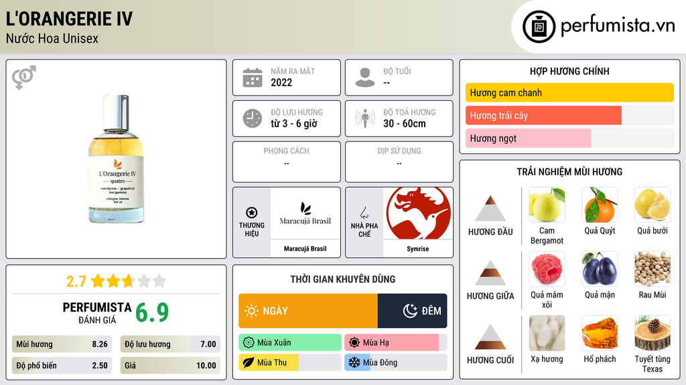Click the sun icon for Mùa Hạ
Viewport: 686px width, 385px height.
pyautogui.click(x=354, y=343)
